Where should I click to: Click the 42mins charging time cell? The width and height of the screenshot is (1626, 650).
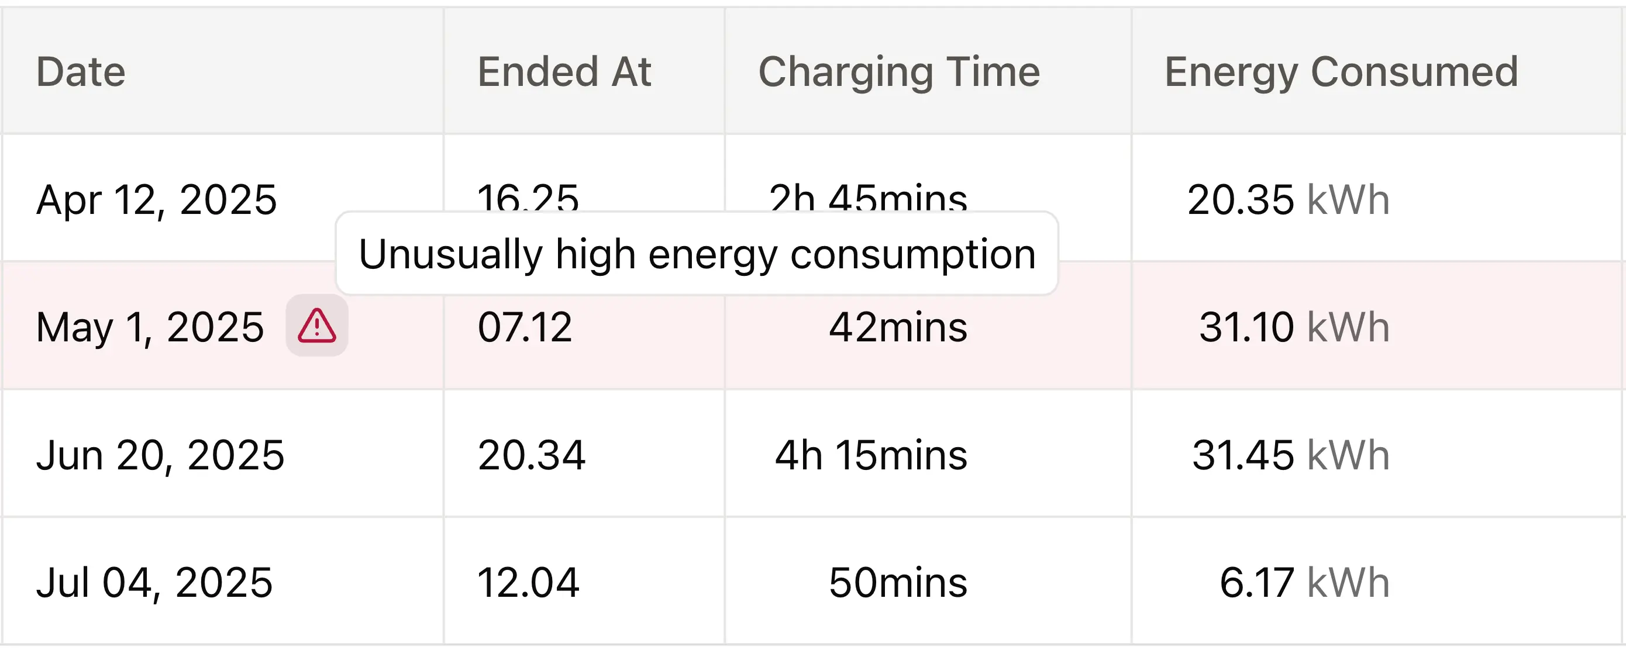[x=898, y=327]
